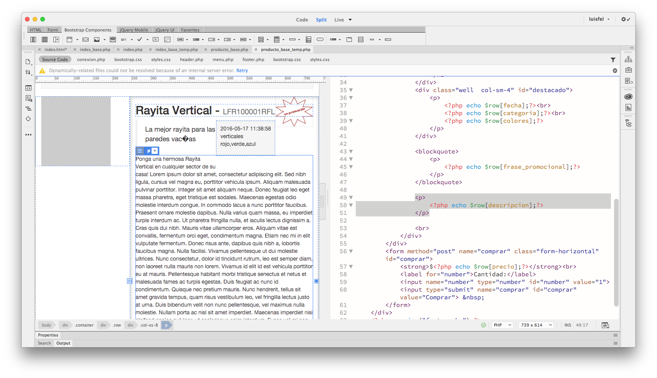
Task: Open the Creative Cloud Libraries panel icon
Action: (x=628, y=97)
